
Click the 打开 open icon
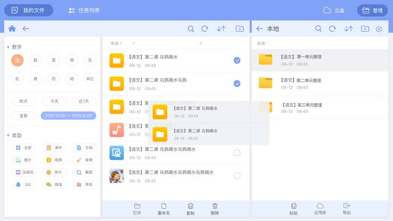pyautogui.click(x=137, y=206)
